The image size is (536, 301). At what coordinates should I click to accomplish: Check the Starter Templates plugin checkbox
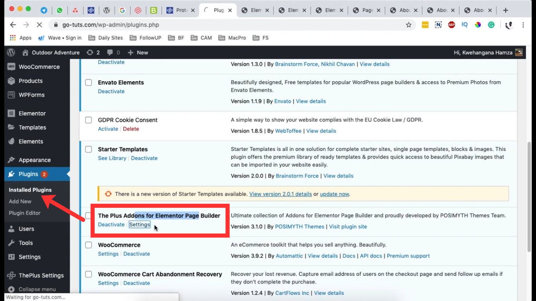(x=89, y=149)
